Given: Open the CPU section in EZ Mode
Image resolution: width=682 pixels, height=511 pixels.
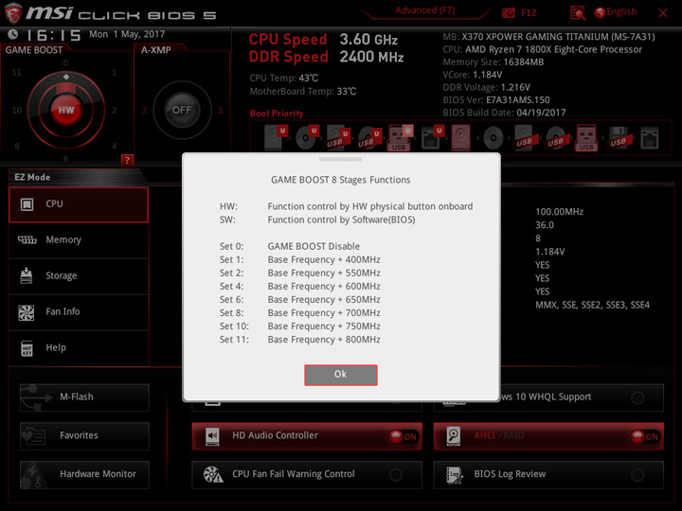Looking at the screenshot, I should point(79,204).
